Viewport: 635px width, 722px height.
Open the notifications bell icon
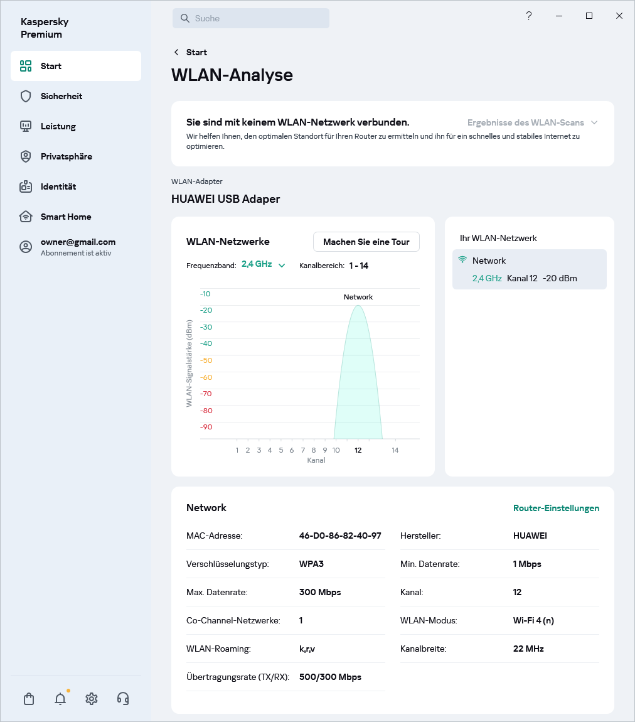(60, 698)
